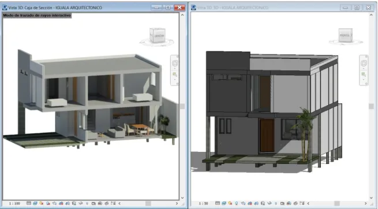The height and width of the screenshot is (209, 378).
Task: Maximize the right 3D view window
Action: point(357,8)
